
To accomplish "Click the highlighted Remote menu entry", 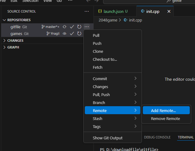I will (113, 110).
